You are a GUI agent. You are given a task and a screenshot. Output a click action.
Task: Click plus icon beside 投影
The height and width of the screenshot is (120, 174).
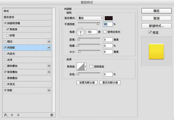click(49, 90)
